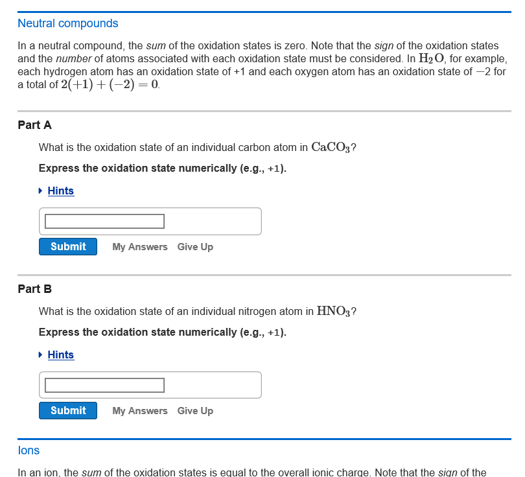Give Up on Part B question
This screenshot has width=525, height=477.
pos(195,411)
